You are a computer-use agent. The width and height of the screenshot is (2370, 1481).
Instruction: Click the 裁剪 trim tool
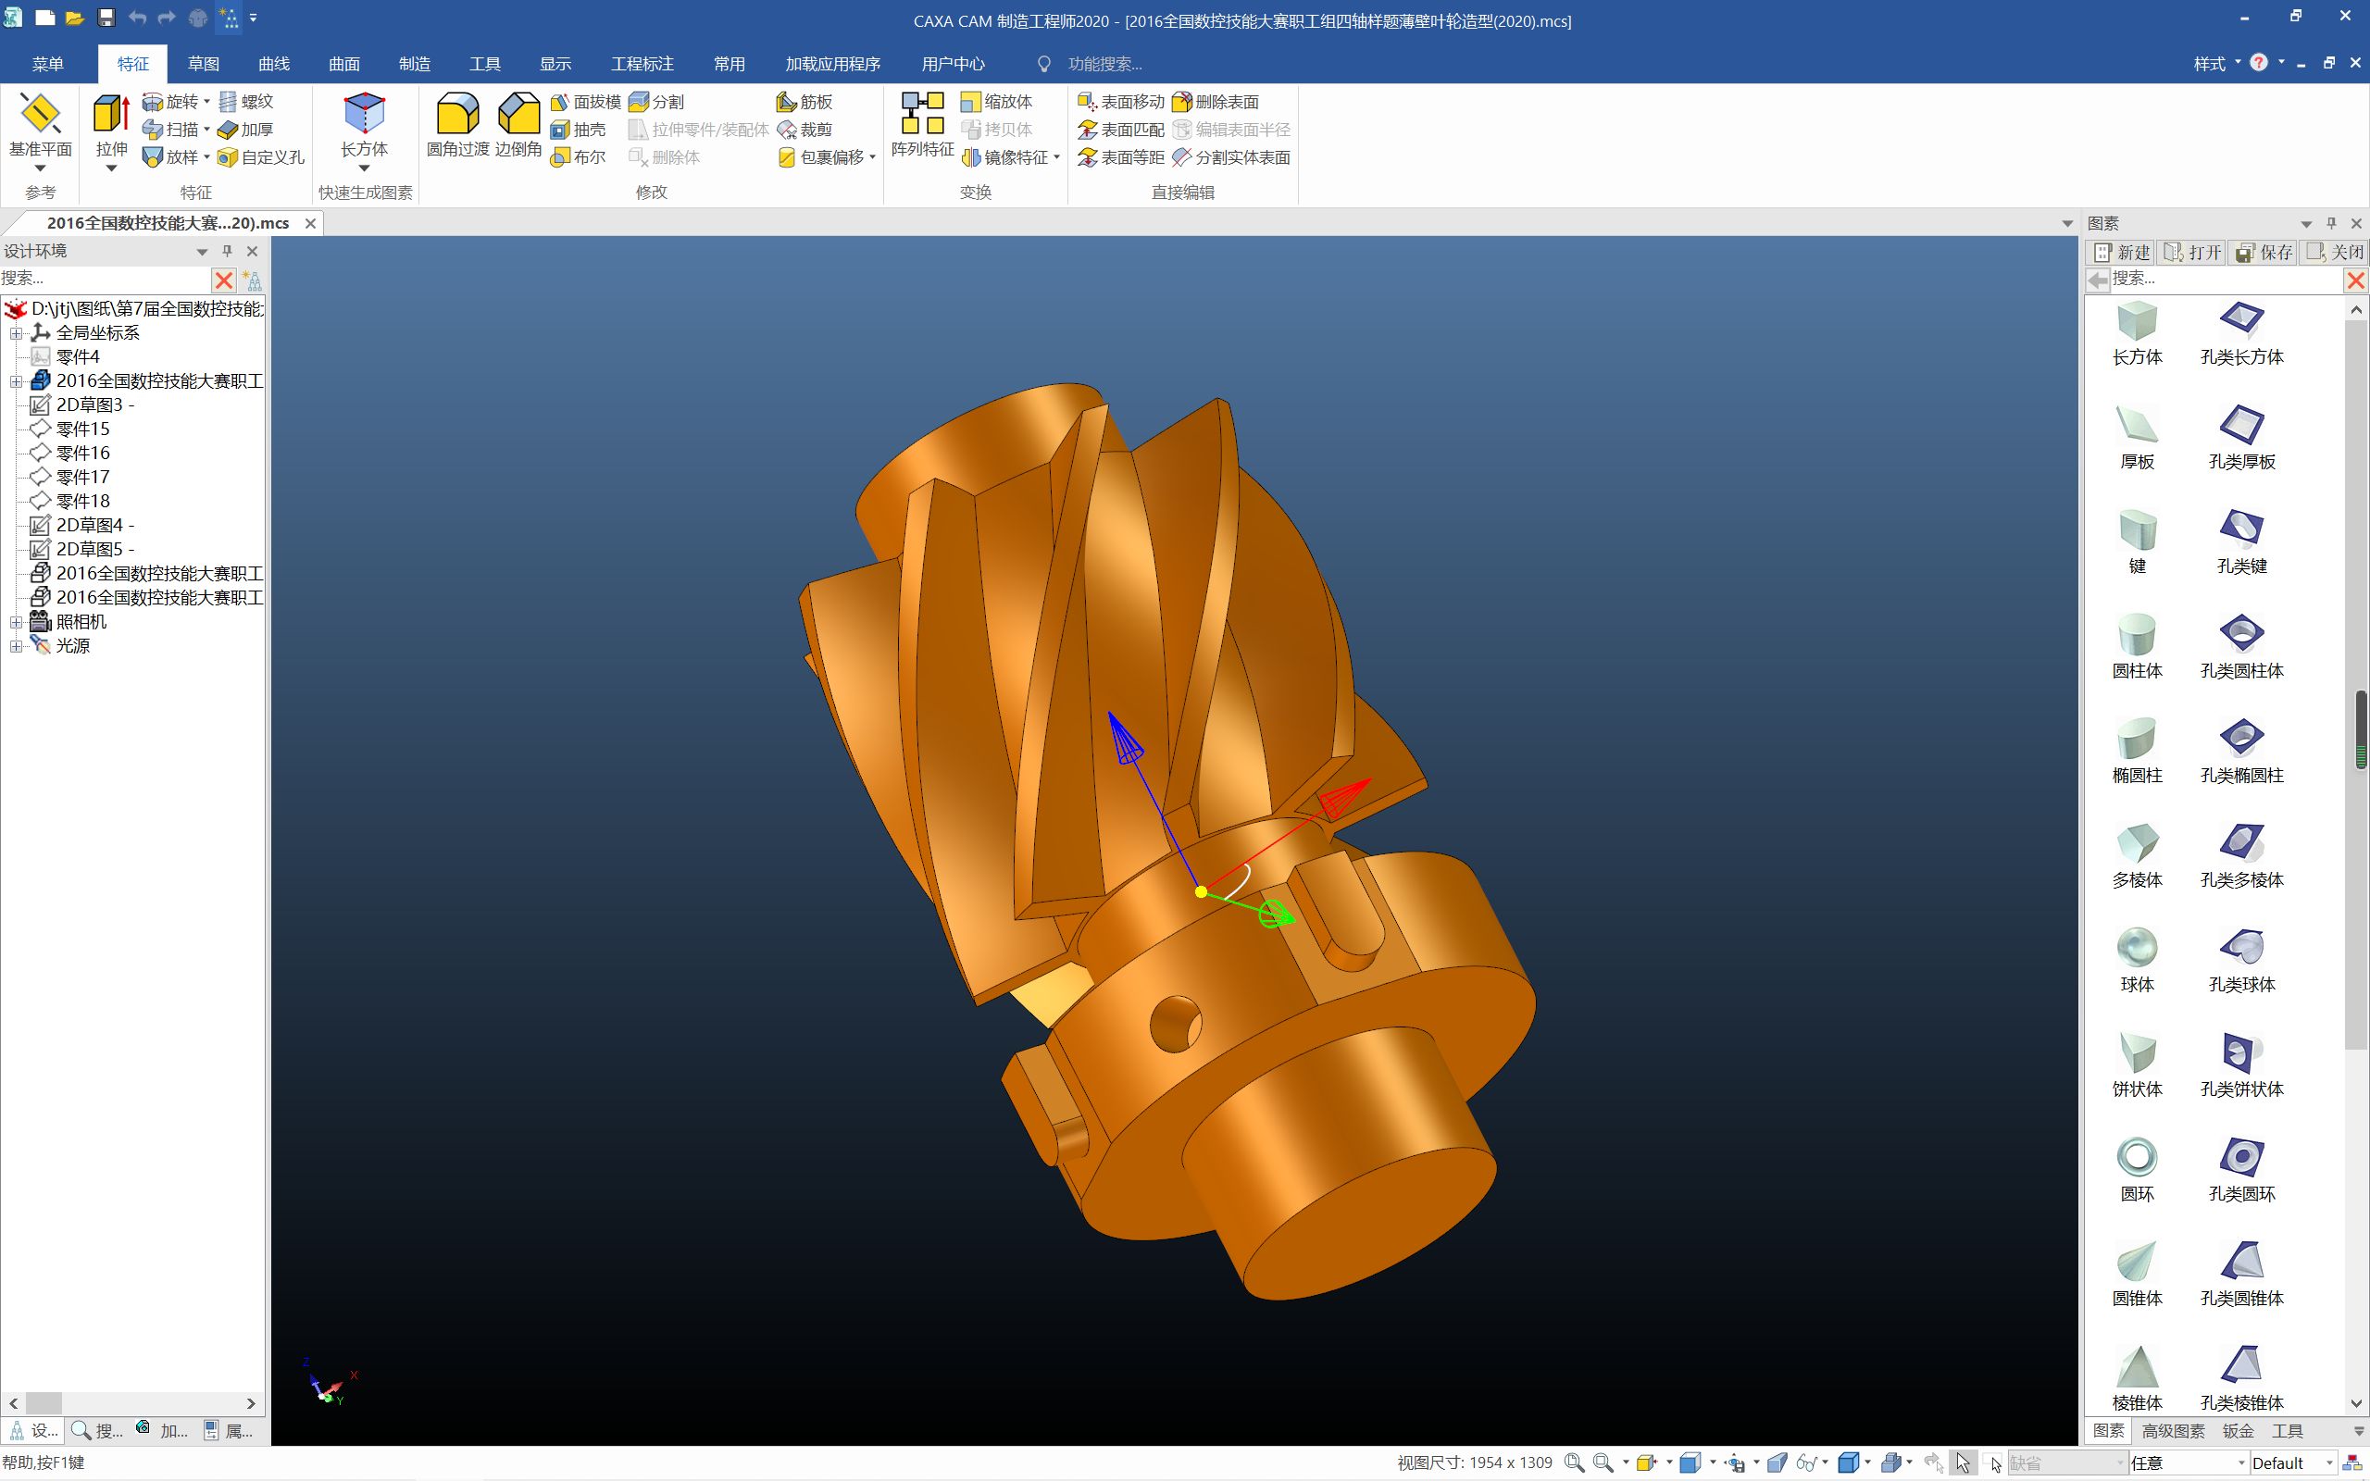[805, 130]
